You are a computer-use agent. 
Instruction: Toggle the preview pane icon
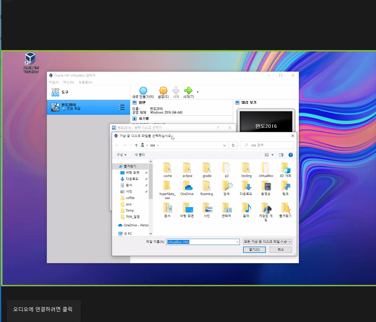pyautogui.click(x=281, y=155)
